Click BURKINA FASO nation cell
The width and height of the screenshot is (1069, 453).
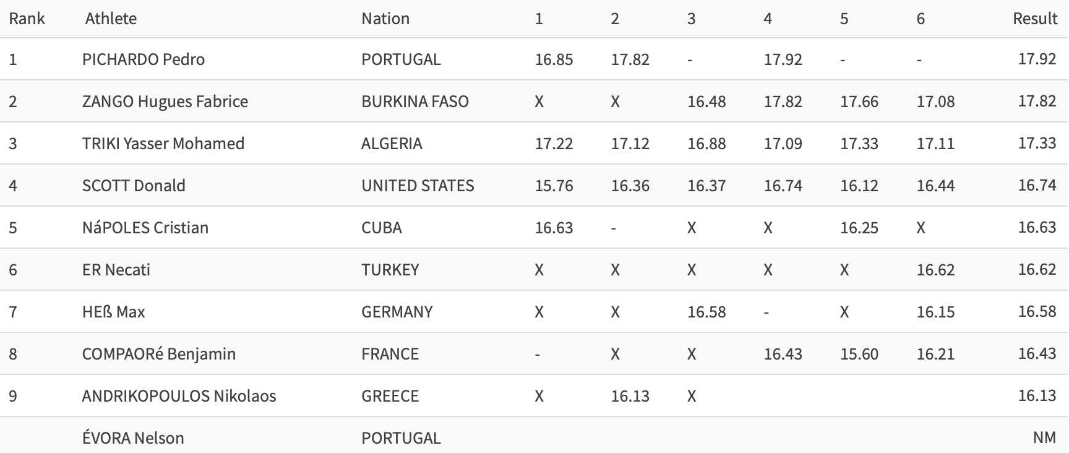pos(415,101)
